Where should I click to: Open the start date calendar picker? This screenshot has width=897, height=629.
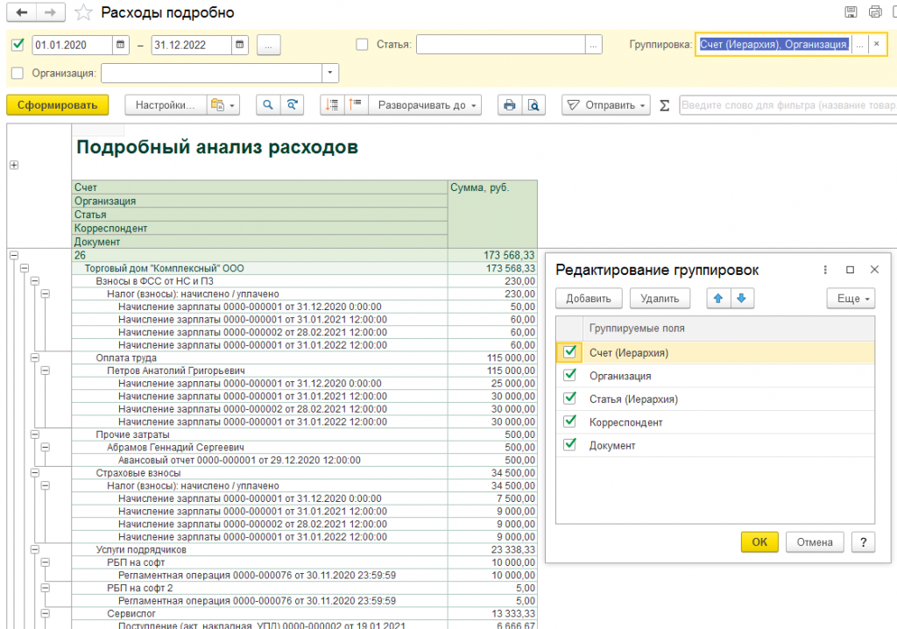click(x=121, y=45)
